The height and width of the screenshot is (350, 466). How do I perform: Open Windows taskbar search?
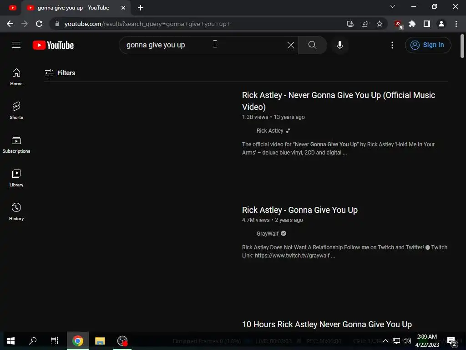pyautogui.click(x=33, y=341)
